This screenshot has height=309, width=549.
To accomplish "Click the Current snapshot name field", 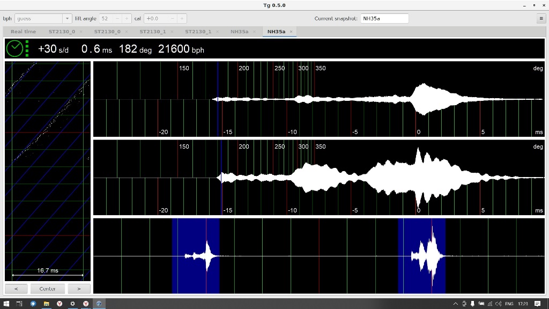I will (384, 18).
